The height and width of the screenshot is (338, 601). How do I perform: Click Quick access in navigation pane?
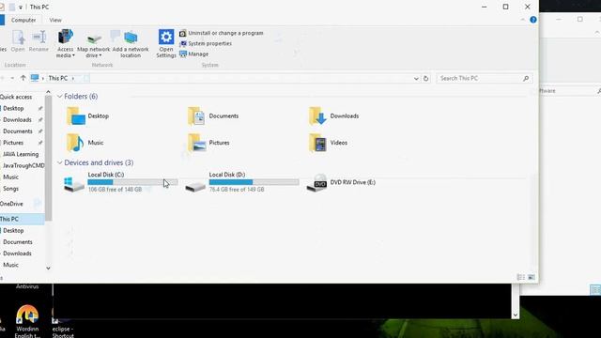coord(16,97)
